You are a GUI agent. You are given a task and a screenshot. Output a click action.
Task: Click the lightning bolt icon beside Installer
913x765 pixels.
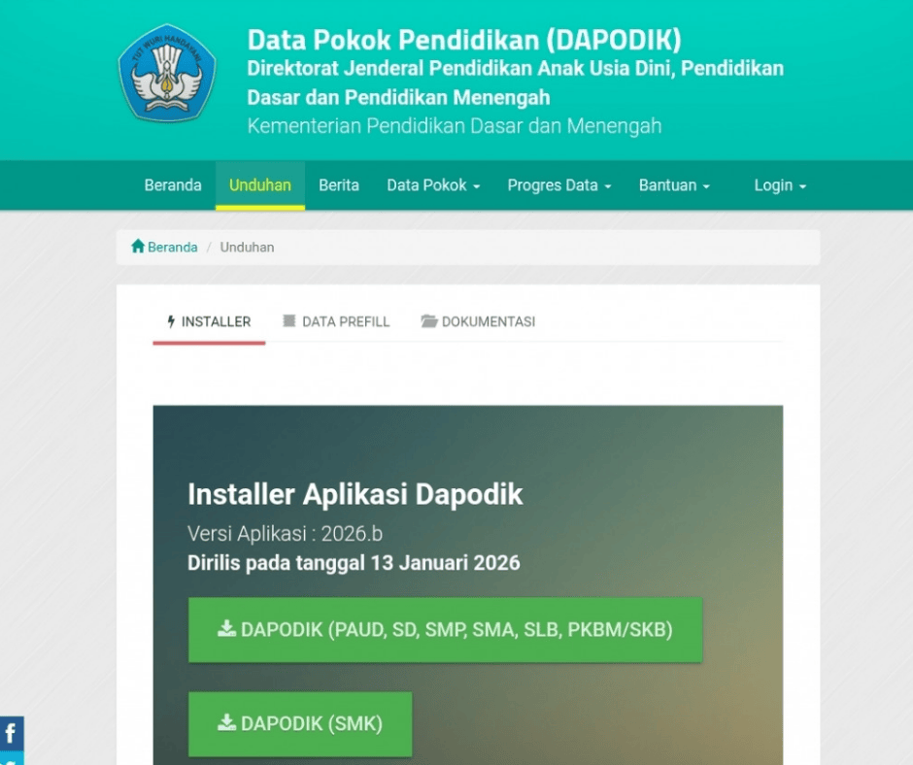click(172, 321)
